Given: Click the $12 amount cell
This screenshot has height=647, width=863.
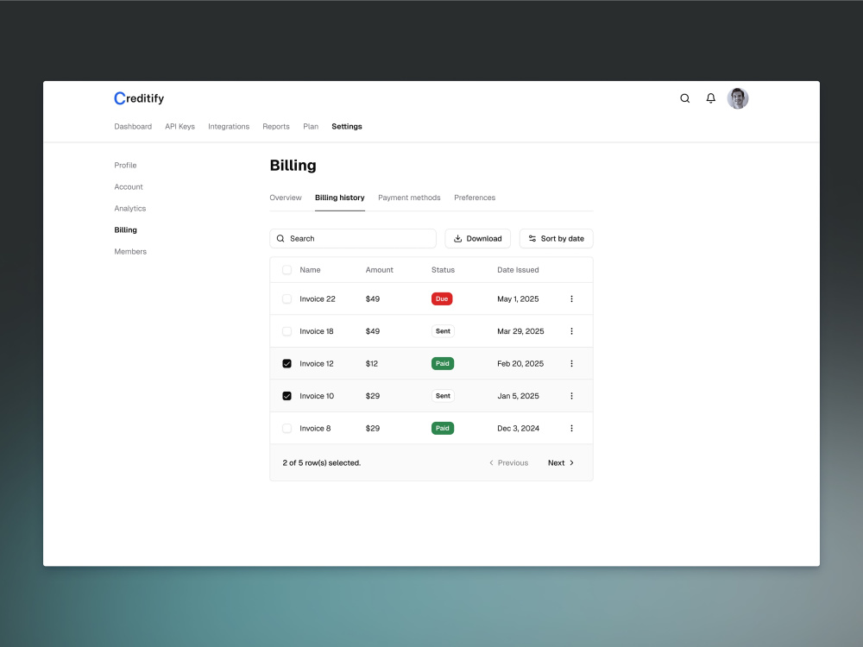Looking at the screenshot, I should (x=371, y=364).
